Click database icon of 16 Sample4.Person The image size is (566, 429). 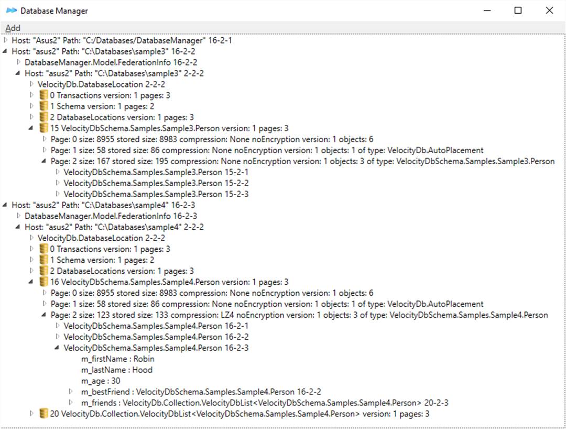[x=43, y=282]
